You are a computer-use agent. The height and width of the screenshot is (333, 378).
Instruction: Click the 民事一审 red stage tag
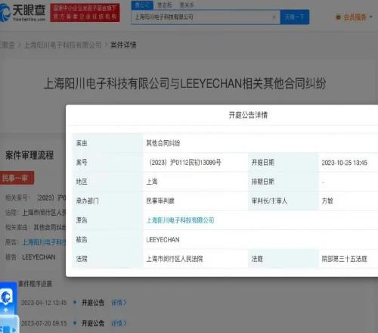coord(16,178)
